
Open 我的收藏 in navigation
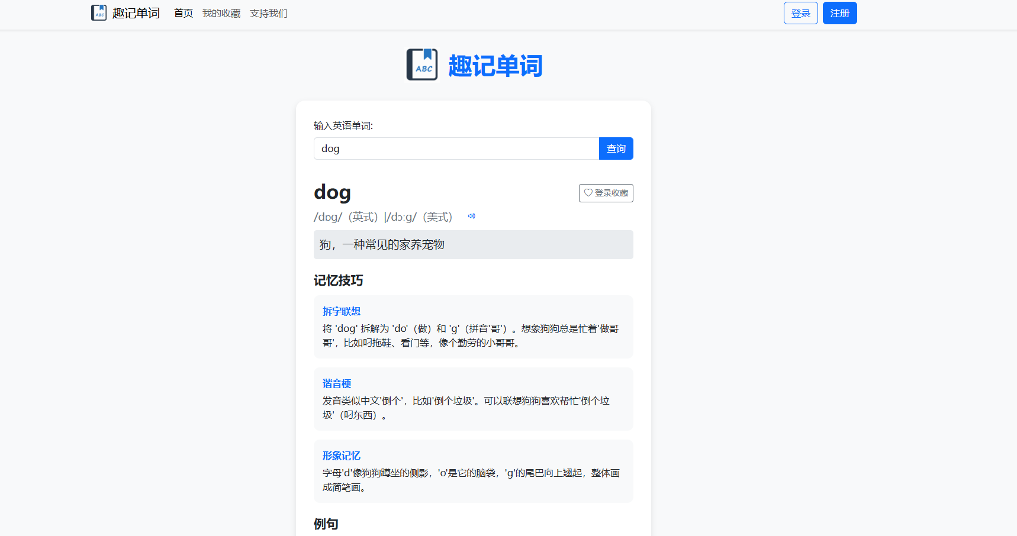pos(221,13)
